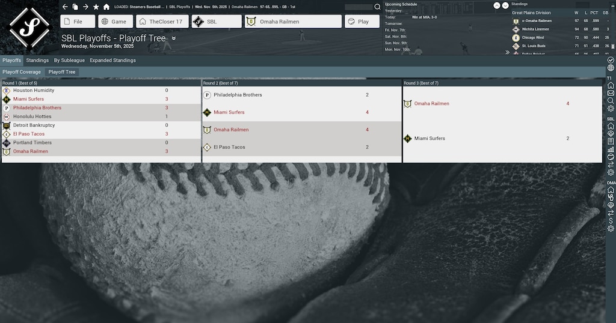Screen dimensions: 616x323
Task: Click the home icon under OMA section
Action: (x=611, y=190)
